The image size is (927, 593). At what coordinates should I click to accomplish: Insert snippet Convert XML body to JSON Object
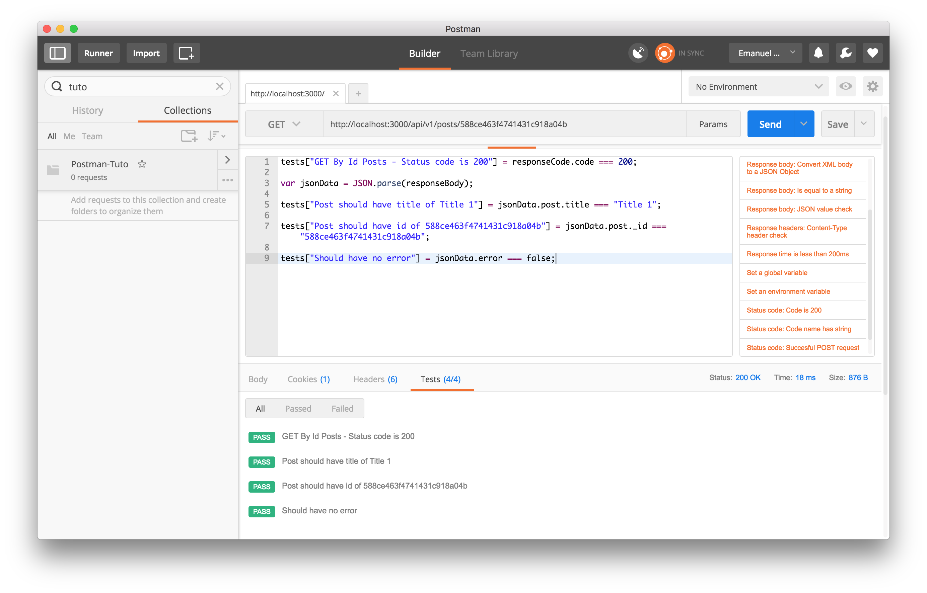803,168
